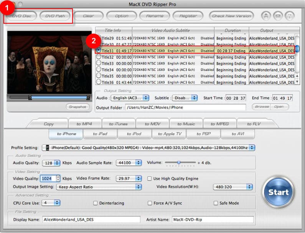This screenshot has height=233, width=305.
Task: Switch to the to Music tab
Action: point(186,124)
